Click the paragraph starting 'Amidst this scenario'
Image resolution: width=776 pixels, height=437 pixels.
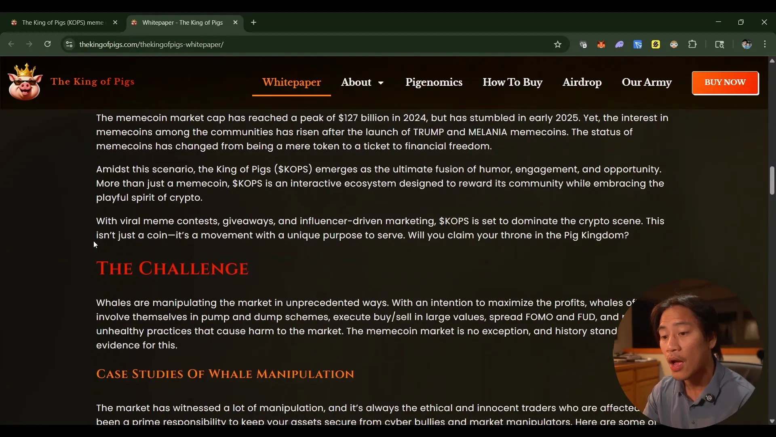380,183
